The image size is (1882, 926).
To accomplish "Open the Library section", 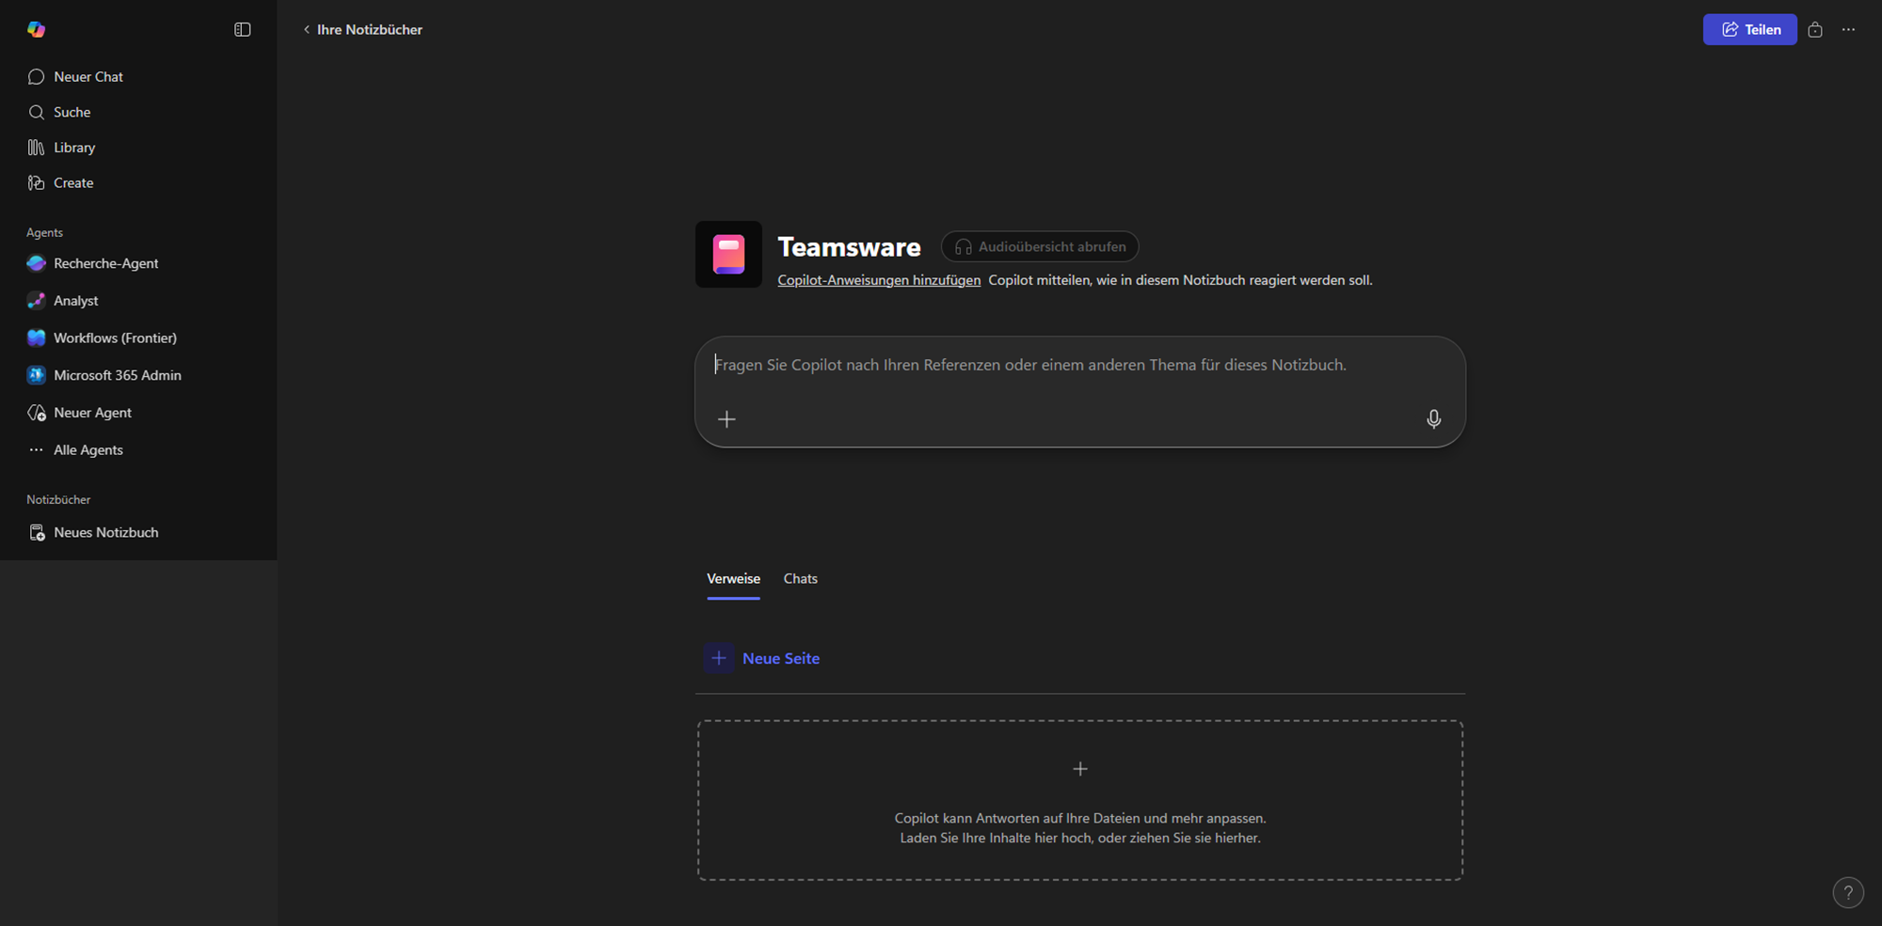I will 73,148.
